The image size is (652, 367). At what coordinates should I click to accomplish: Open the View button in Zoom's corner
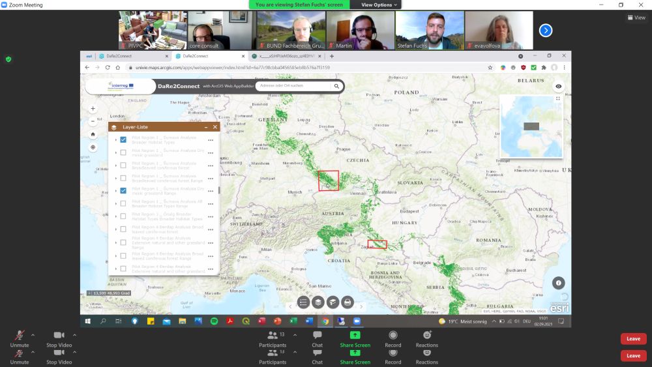click(636, 18)
